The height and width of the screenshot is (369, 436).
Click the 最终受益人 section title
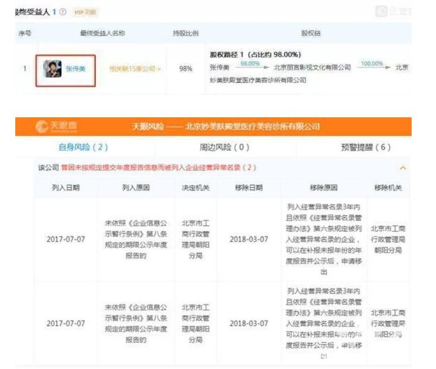(33, 12)
